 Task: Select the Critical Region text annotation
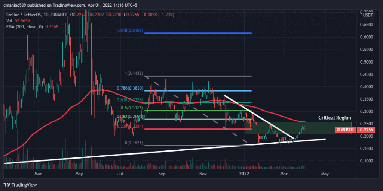[334, 117]
